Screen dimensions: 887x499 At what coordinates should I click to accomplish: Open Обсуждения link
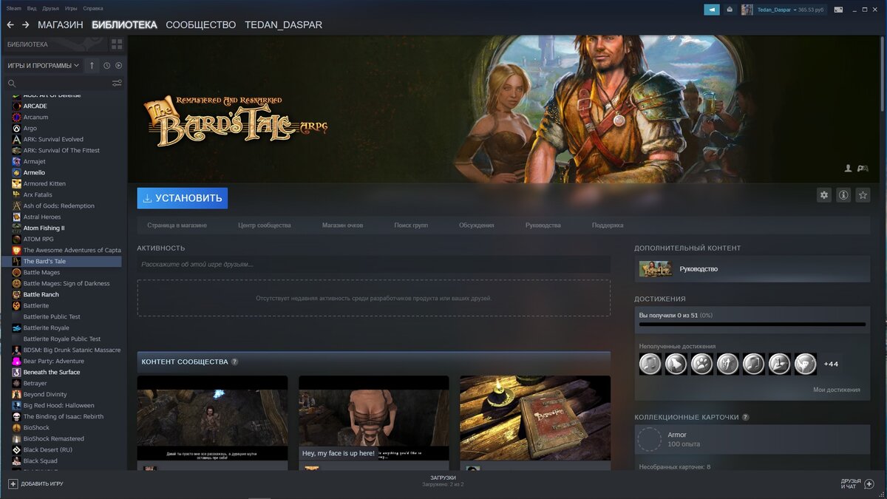476,225
